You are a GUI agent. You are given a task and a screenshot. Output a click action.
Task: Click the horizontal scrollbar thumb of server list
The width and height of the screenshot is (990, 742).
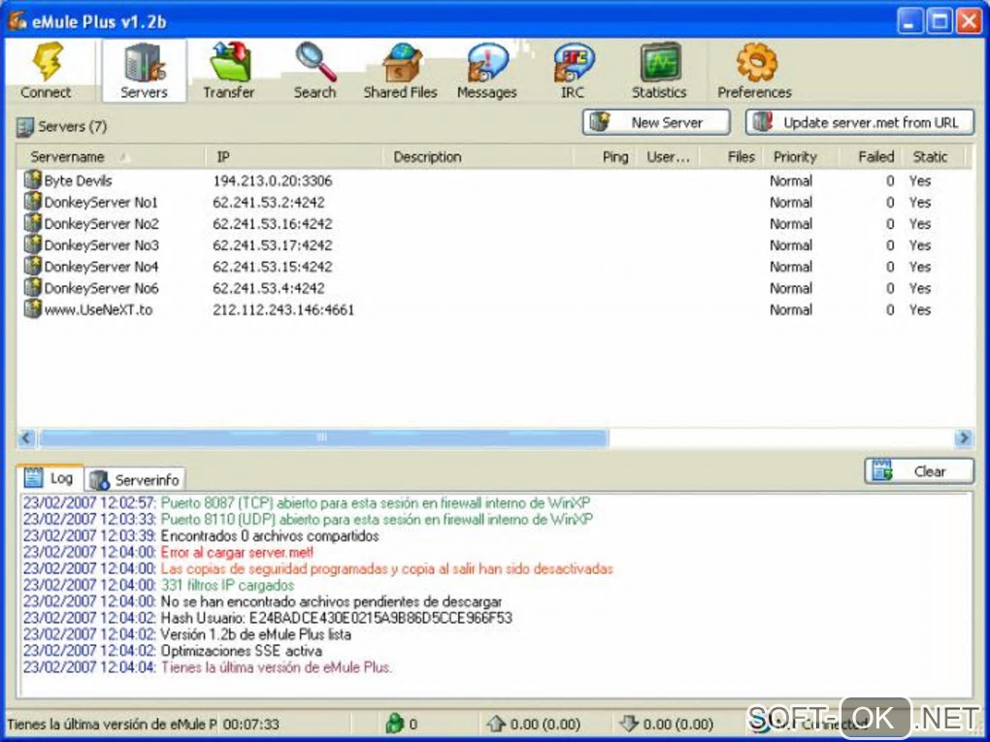pos(322,437)
